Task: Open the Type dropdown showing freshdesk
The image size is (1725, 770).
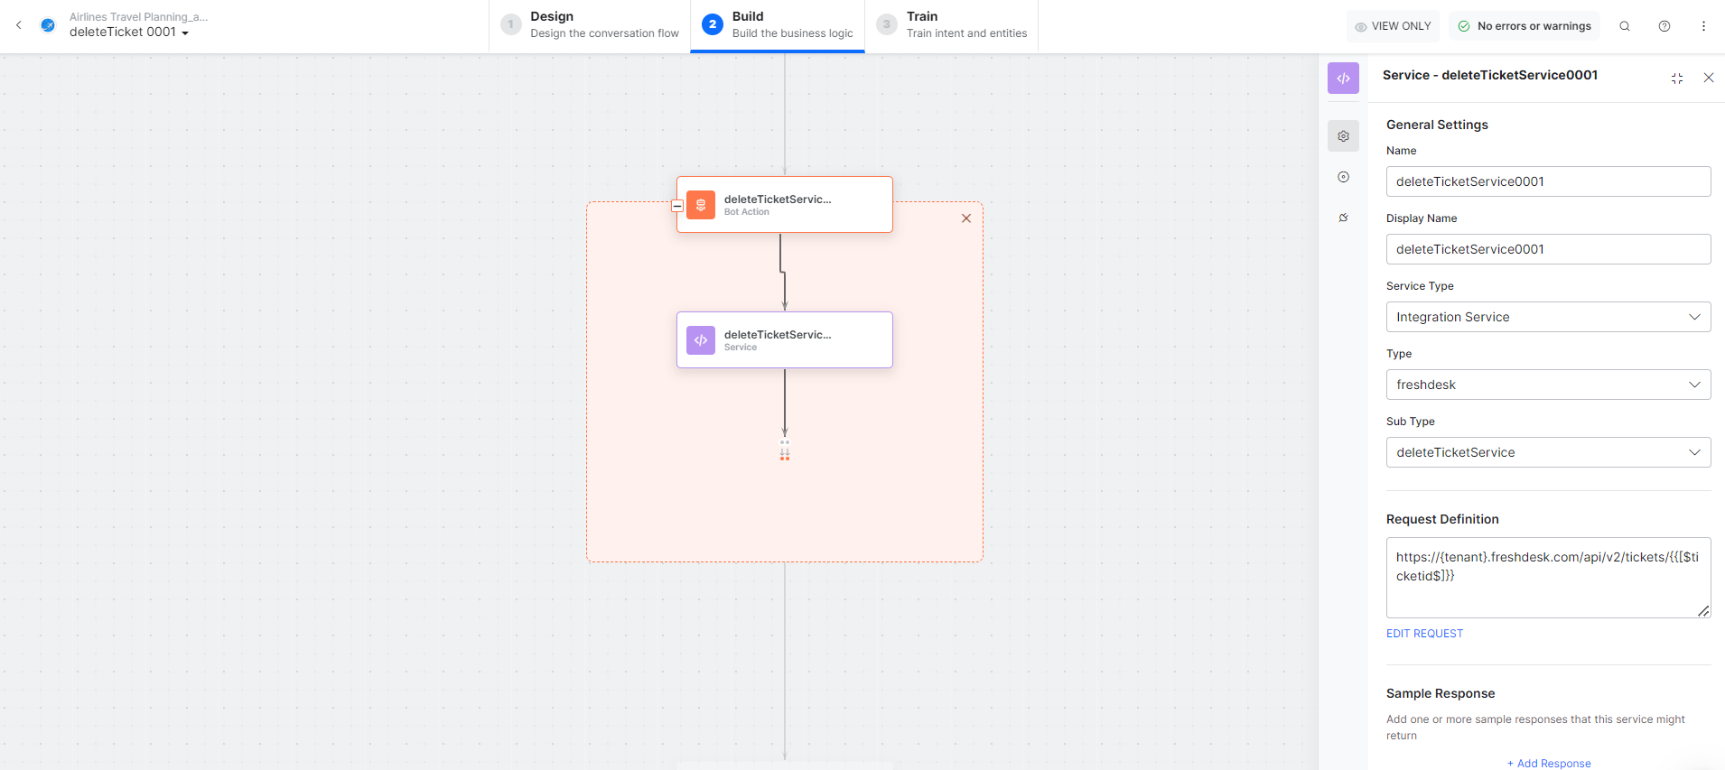Action: [x=1547, y=385]
